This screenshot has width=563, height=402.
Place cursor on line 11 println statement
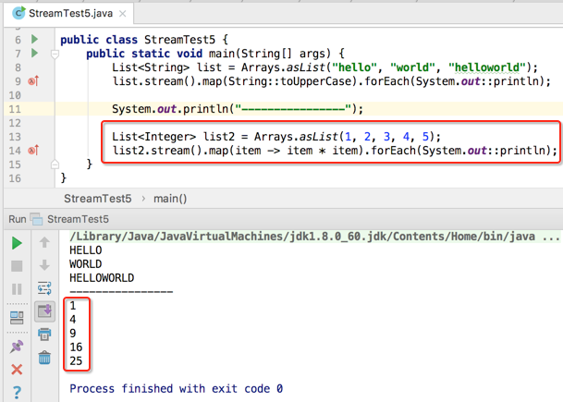coord(238,109)
